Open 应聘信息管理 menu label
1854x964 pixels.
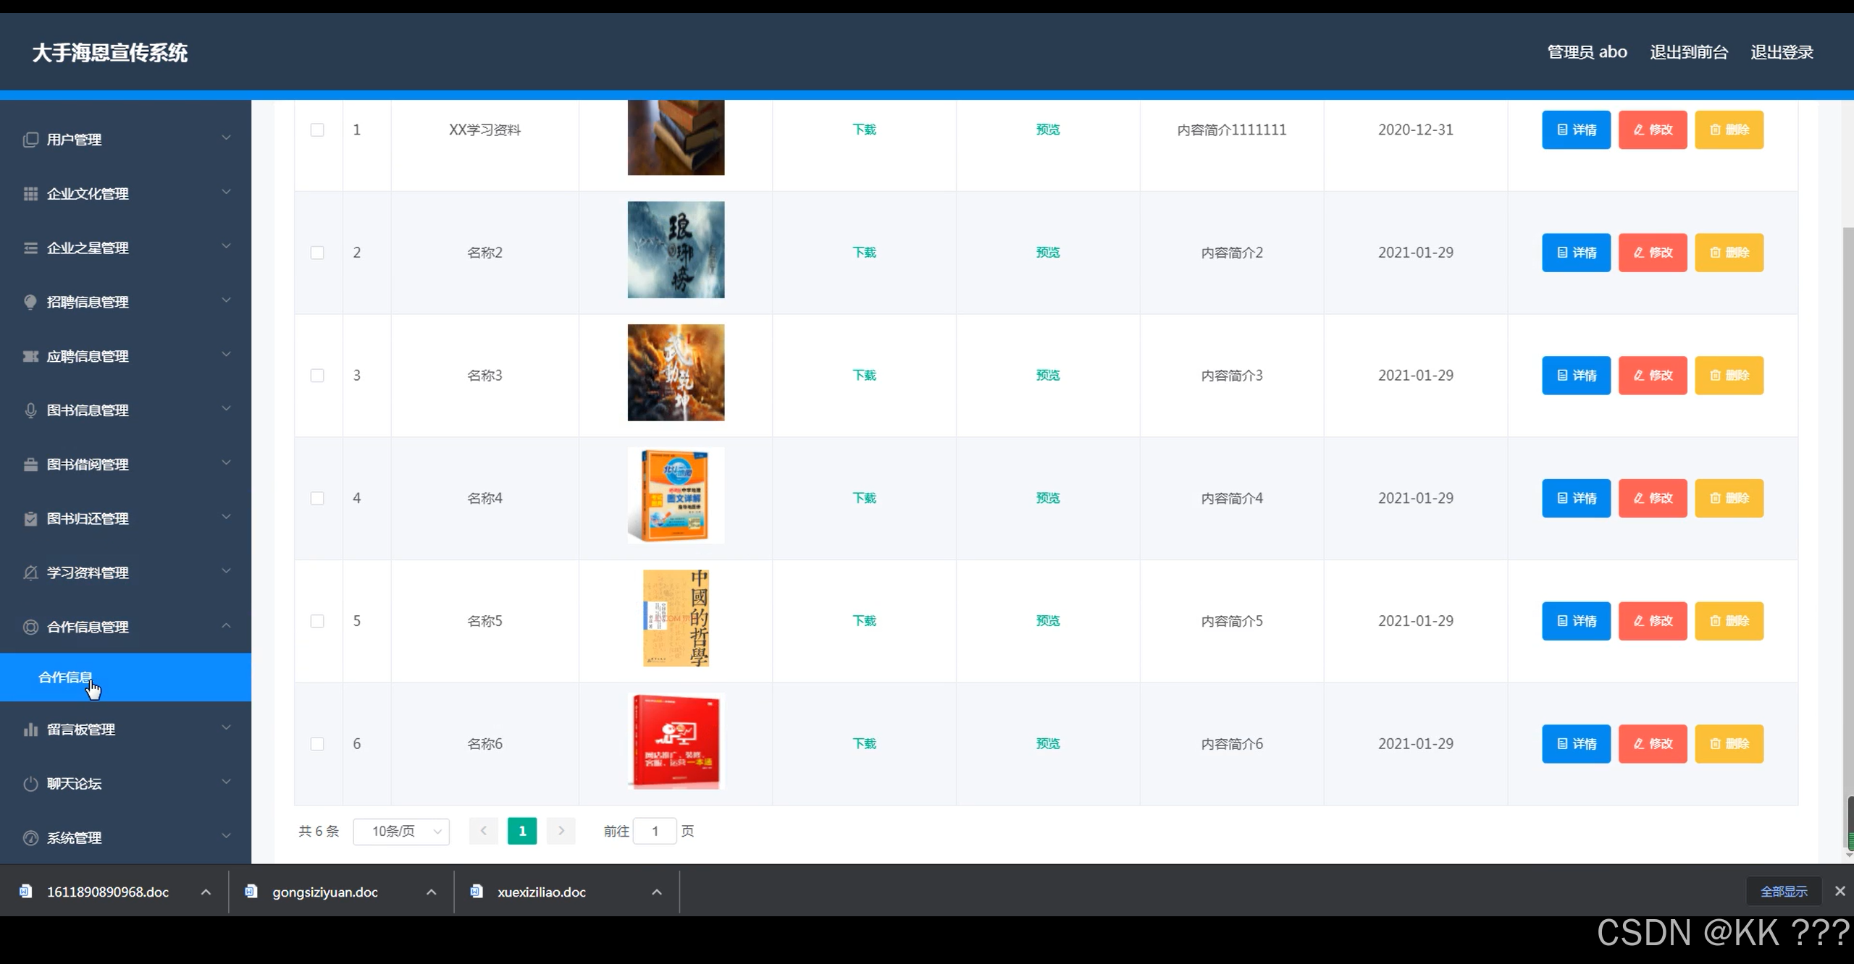(x=88, y=356)
